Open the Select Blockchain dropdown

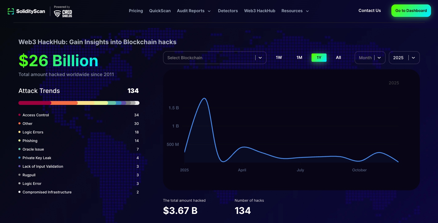pyautogui.click(x=215, y=58)
